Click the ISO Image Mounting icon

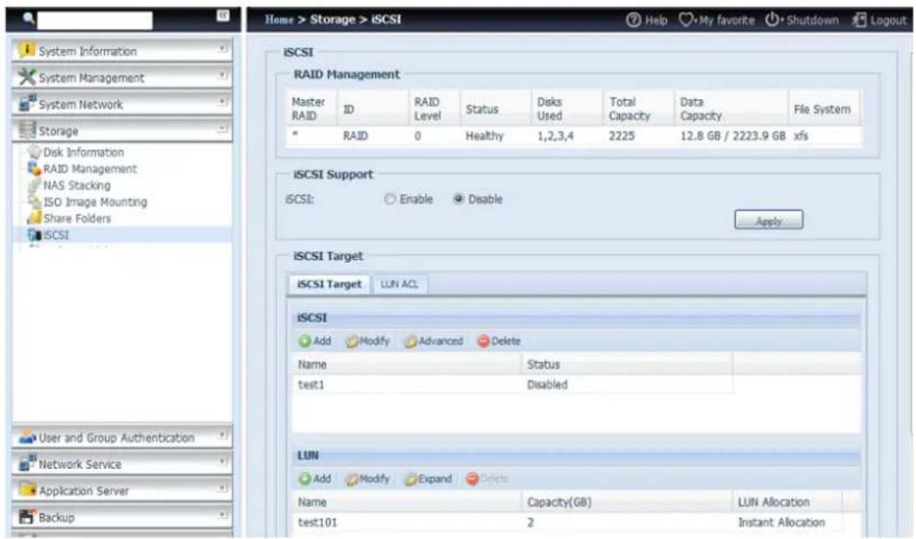coord(34,201)
